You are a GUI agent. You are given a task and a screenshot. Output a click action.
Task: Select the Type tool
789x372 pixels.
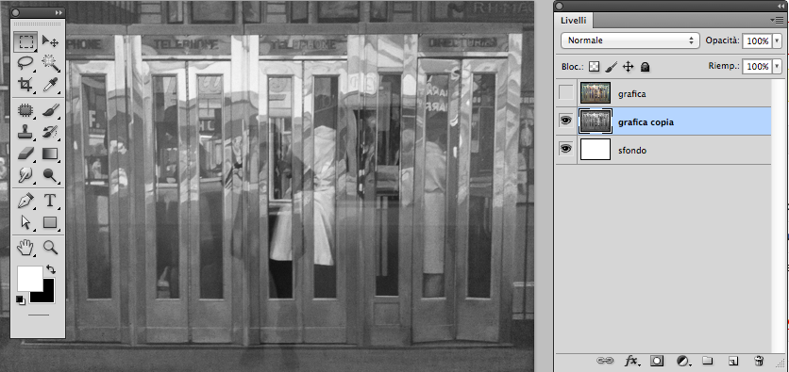50,201
